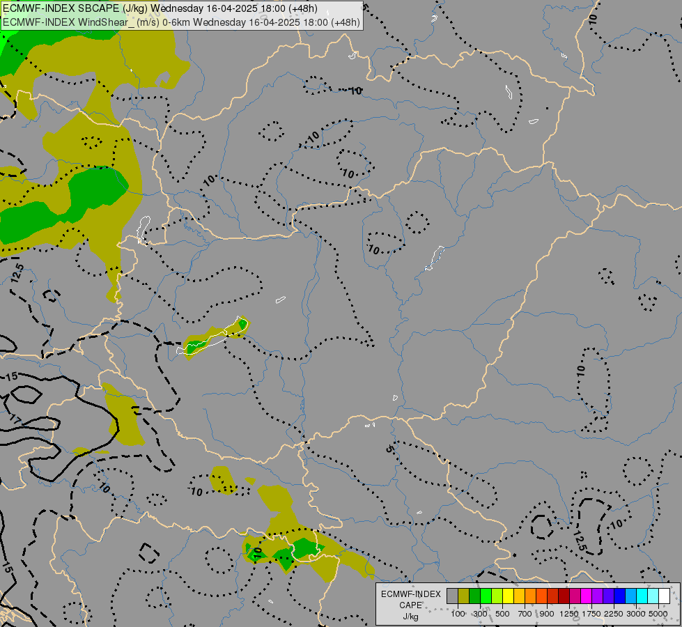The width and height of the screenshot is (682, 627).
Task: Select the 1250 legend tick label
Action: 569,614
